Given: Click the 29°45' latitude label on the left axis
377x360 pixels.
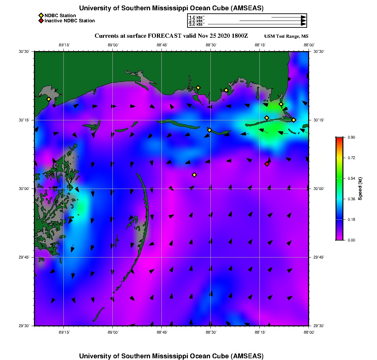Looking at the screenshot, I should coord(25,257).
